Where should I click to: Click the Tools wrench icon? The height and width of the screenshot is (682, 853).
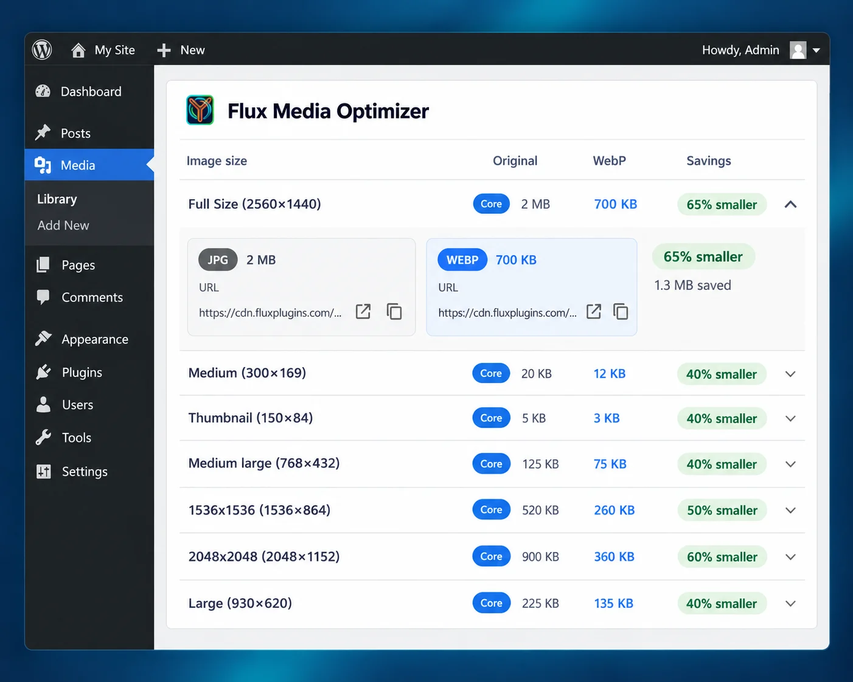(x=43, y=437)
